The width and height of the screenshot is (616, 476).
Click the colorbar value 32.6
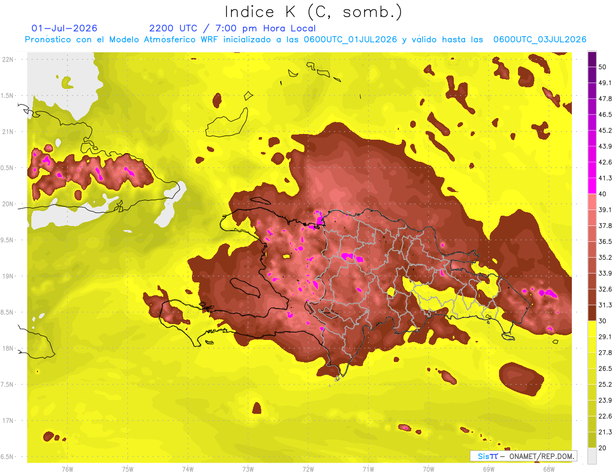[605, 289]
